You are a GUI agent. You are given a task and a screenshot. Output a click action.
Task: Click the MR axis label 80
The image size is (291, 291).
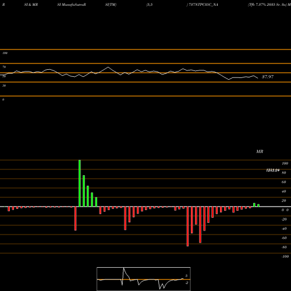click(x=284, y=173)
